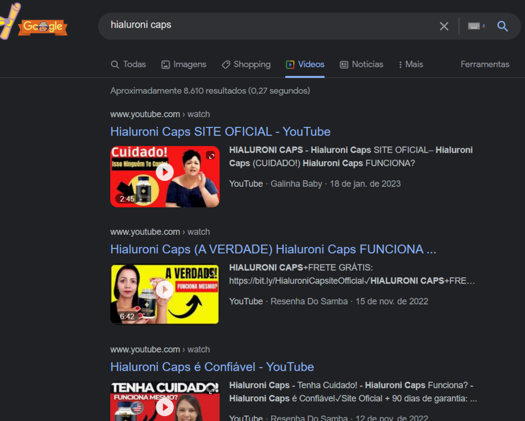Image resolution: width=525 pixels, height=421 pixels.
Task: Clear the search box with the X icon
Action: point(444,26)
